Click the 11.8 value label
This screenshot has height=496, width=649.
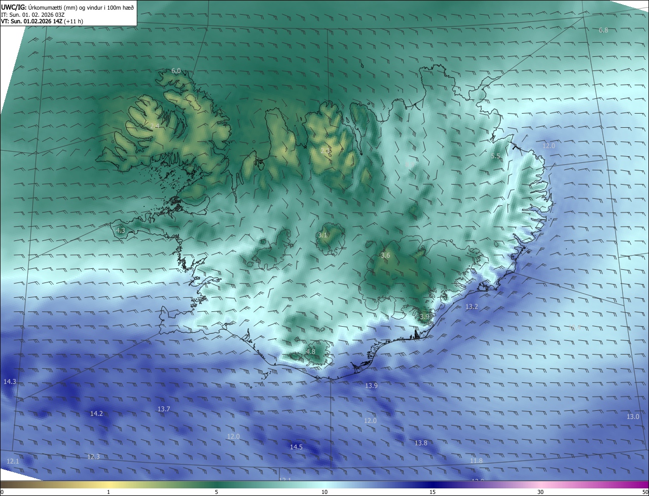476,460
